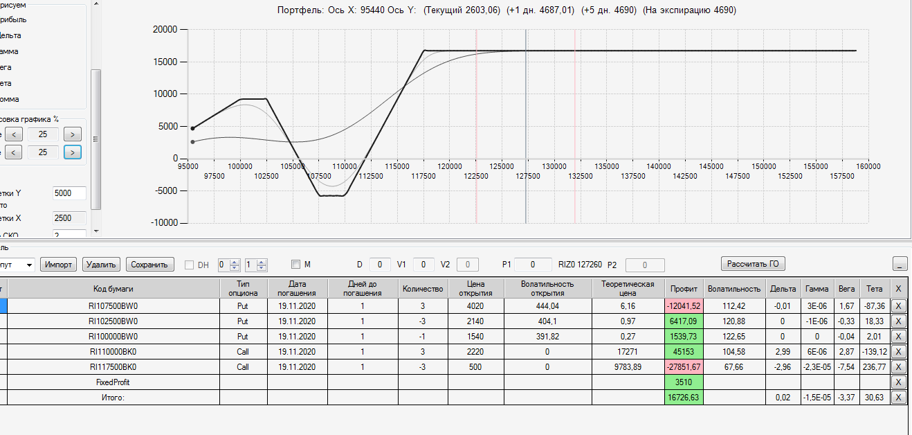This screenshot has height=435, width=912.
Task: Remove the RI102500BW0 row via X
Action: 898,321
